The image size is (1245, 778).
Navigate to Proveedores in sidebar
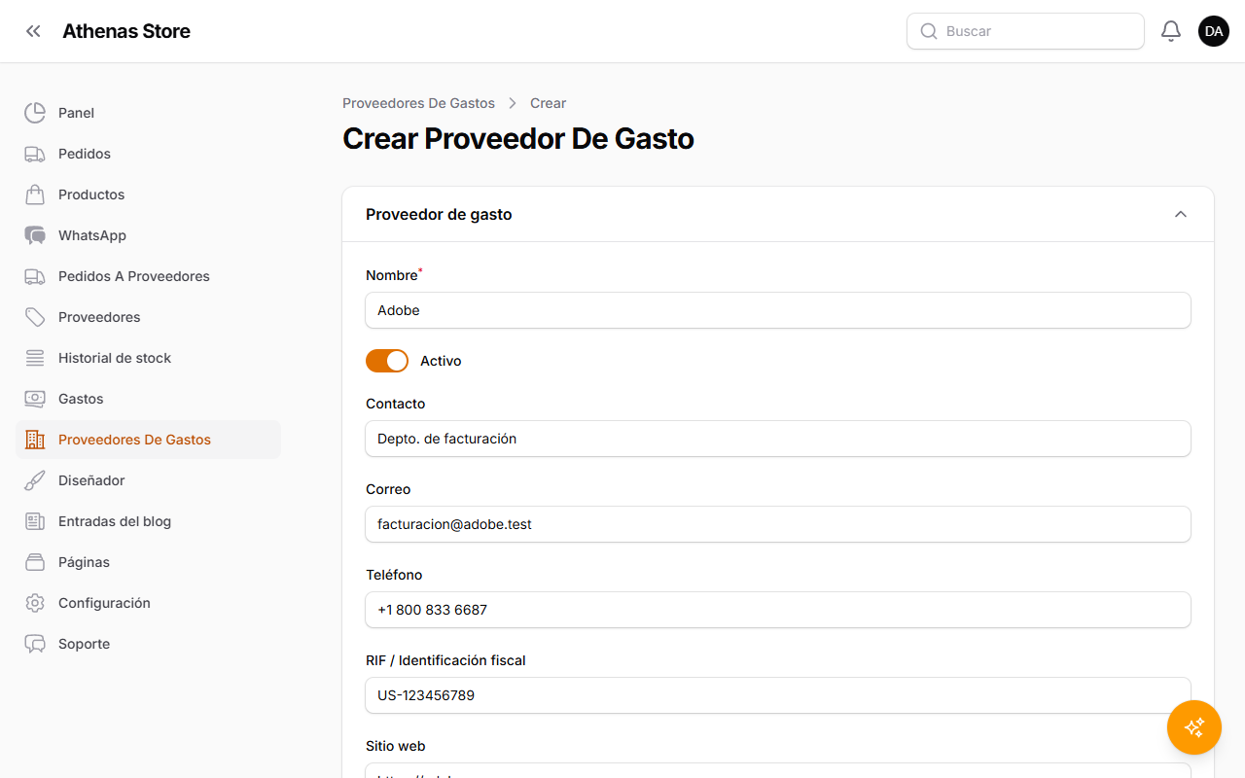coord(148,317)
